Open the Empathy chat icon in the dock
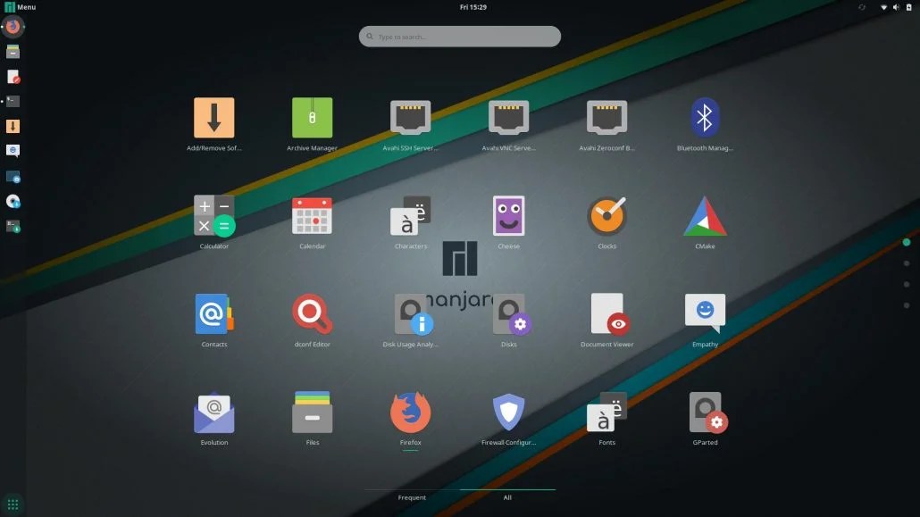The height and width of the screenshot is (517, 920). 13,151
